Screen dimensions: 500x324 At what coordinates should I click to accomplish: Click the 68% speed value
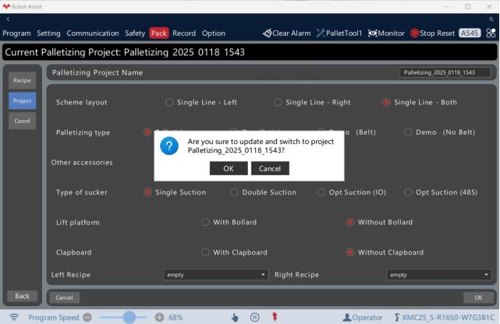[176, 317]
